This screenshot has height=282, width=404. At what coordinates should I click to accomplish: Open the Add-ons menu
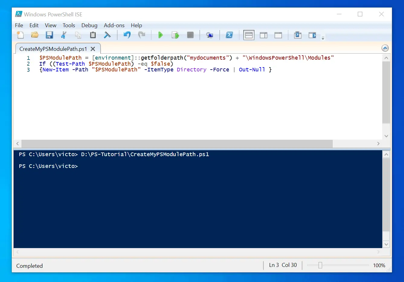click(114, 25)
